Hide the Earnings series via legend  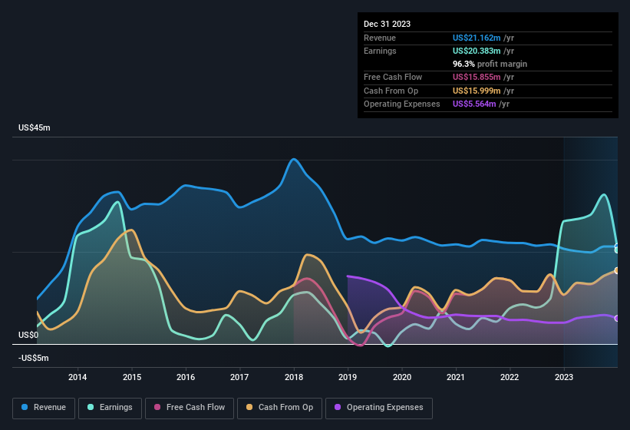(x=110, y=408)
